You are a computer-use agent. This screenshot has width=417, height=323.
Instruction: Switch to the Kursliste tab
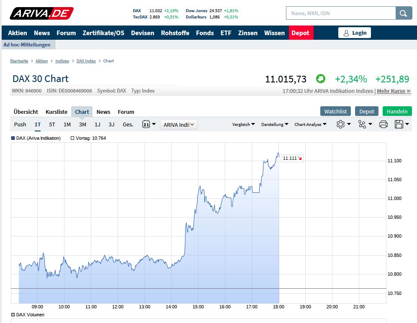[x=56, y=112]
